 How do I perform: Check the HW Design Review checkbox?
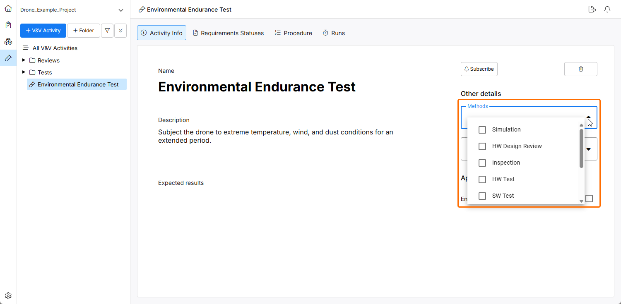tap(482, 146)
